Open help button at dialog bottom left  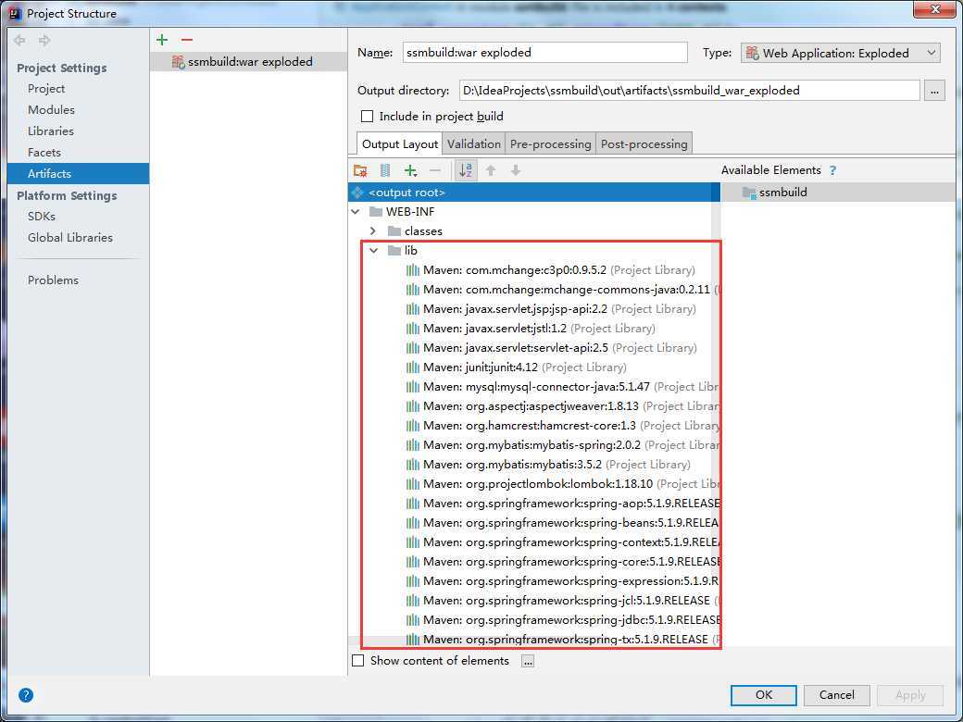point(26,695)
